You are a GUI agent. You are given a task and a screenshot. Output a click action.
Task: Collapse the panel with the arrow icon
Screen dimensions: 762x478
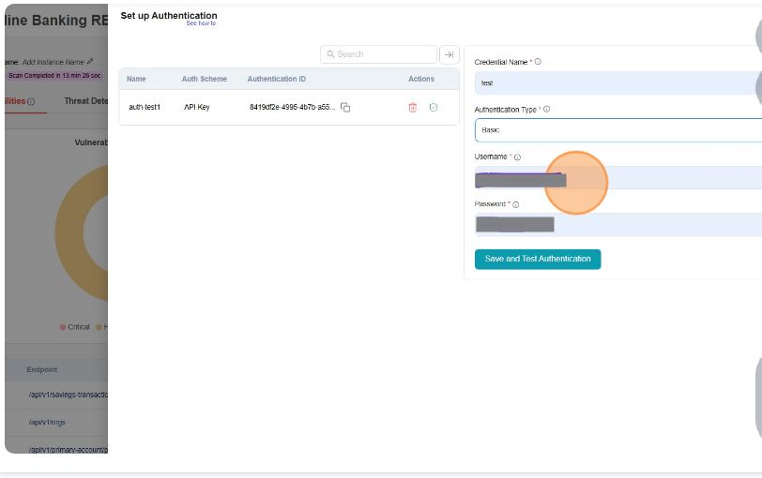(x=450, y=54)
